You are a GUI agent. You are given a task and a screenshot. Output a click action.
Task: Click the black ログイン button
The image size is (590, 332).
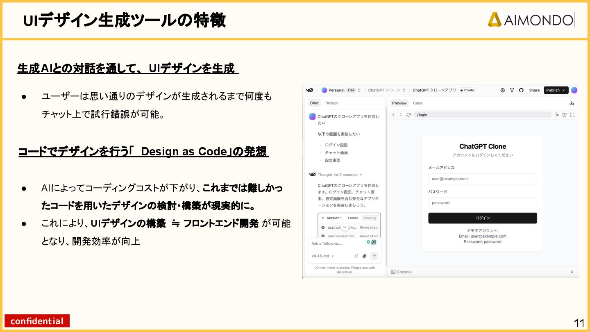483,218
